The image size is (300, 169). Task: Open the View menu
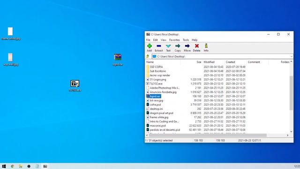click(164, 40)
